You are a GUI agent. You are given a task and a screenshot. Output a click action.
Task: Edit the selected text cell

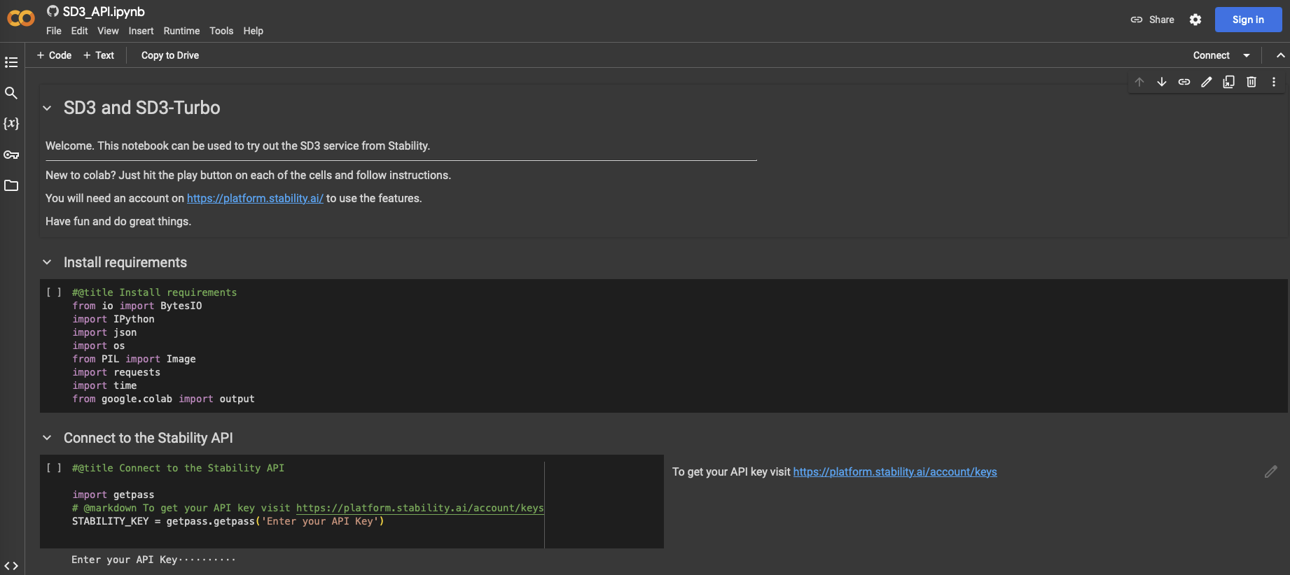[x=1207, y=82]
